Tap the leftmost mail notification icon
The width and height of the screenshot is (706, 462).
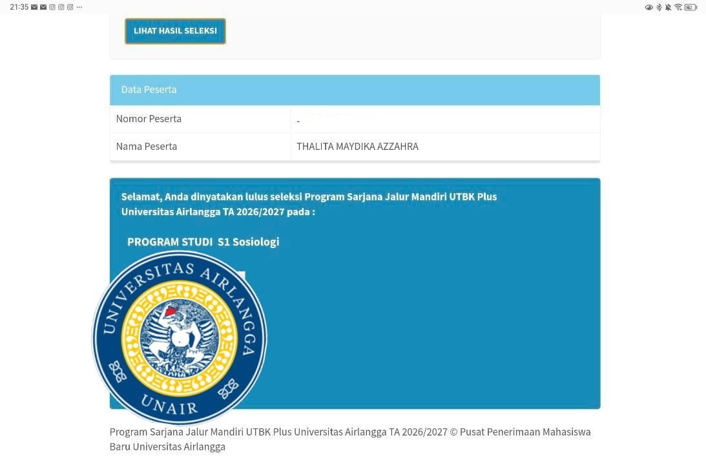(34, 7)
